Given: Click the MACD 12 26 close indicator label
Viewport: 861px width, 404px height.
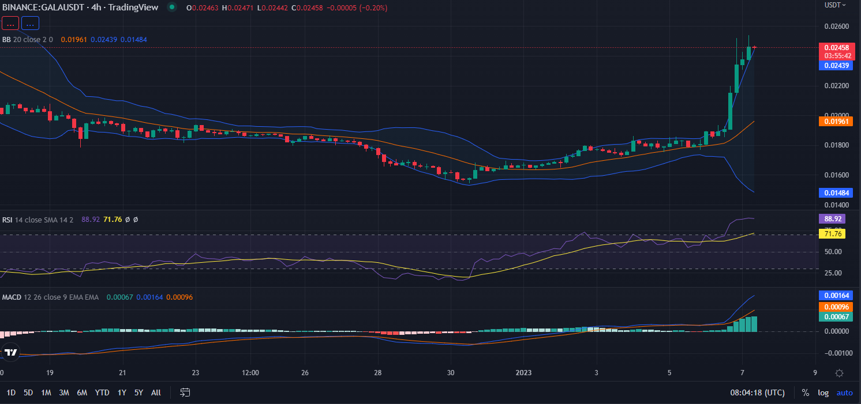Looking at the screenshot, I should [x=35, y=297].
